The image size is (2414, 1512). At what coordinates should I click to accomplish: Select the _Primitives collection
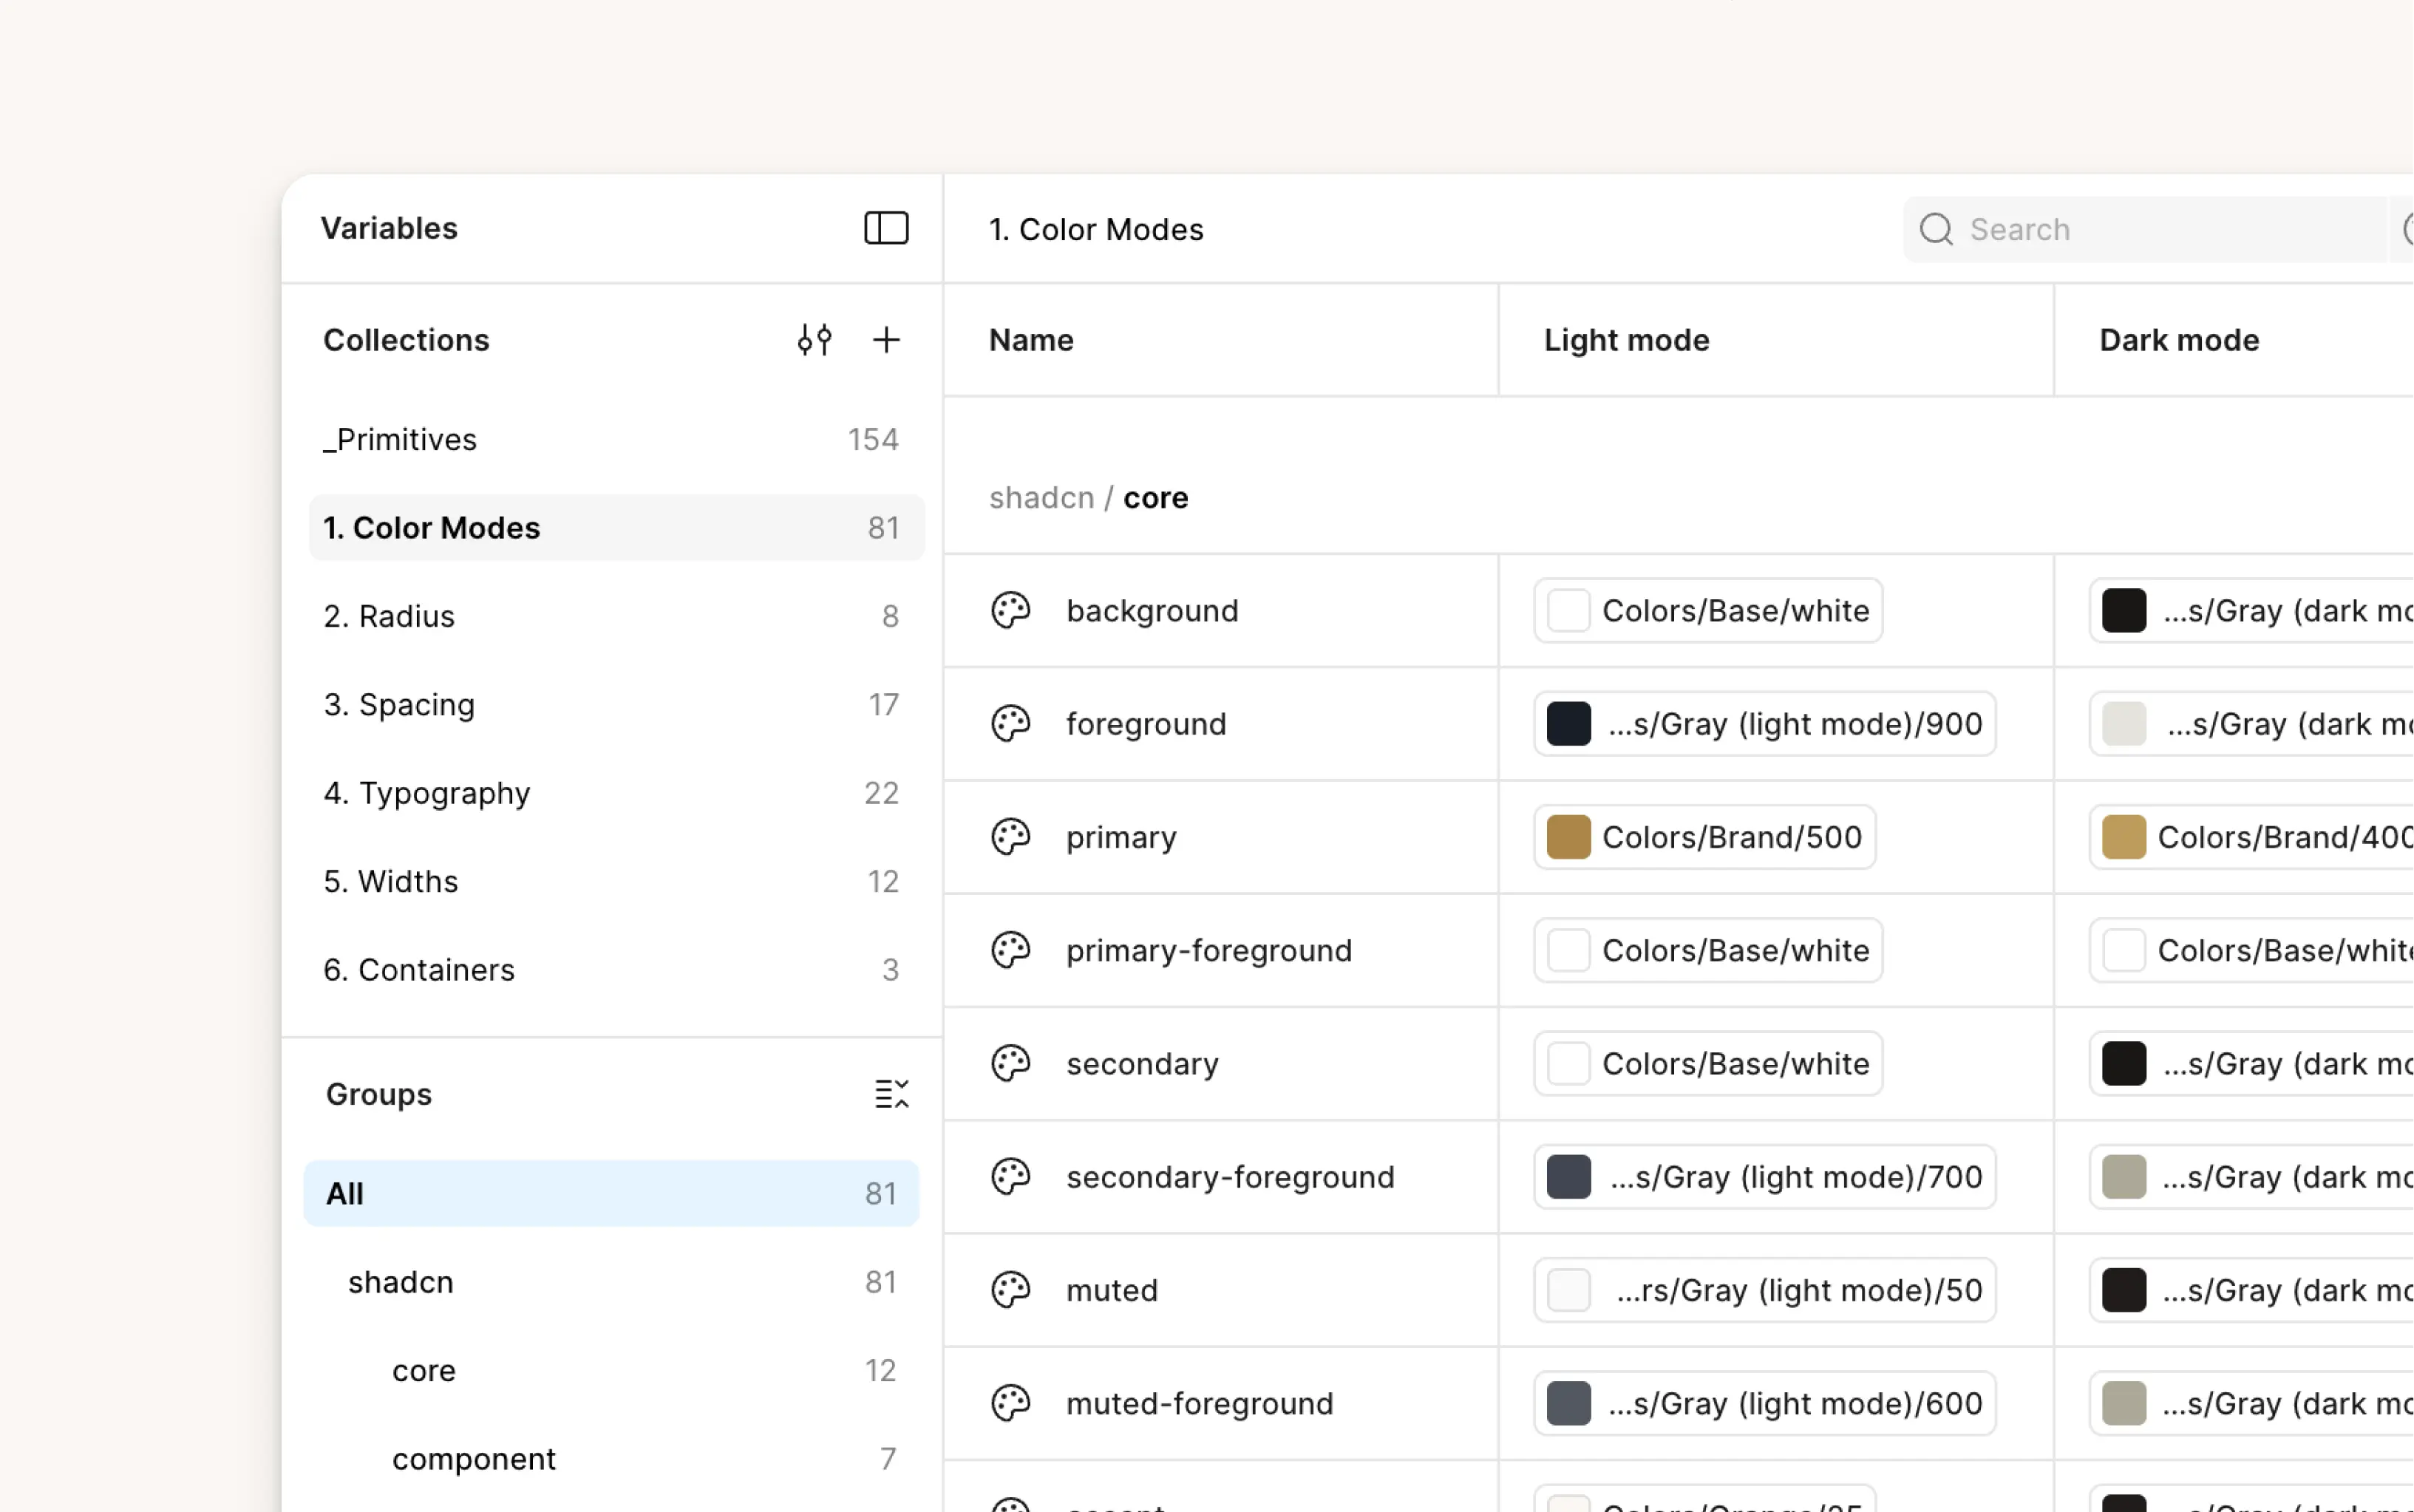[x=616, y=439]
